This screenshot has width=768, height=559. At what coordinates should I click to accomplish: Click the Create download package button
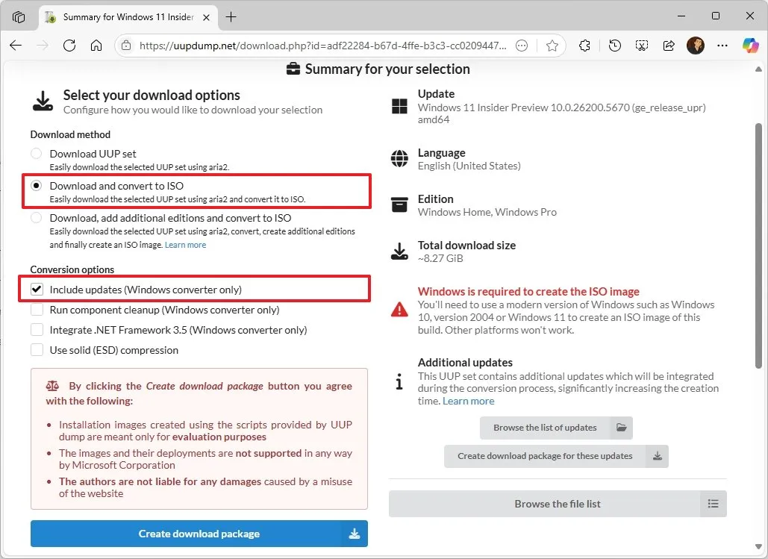point(199,534)
